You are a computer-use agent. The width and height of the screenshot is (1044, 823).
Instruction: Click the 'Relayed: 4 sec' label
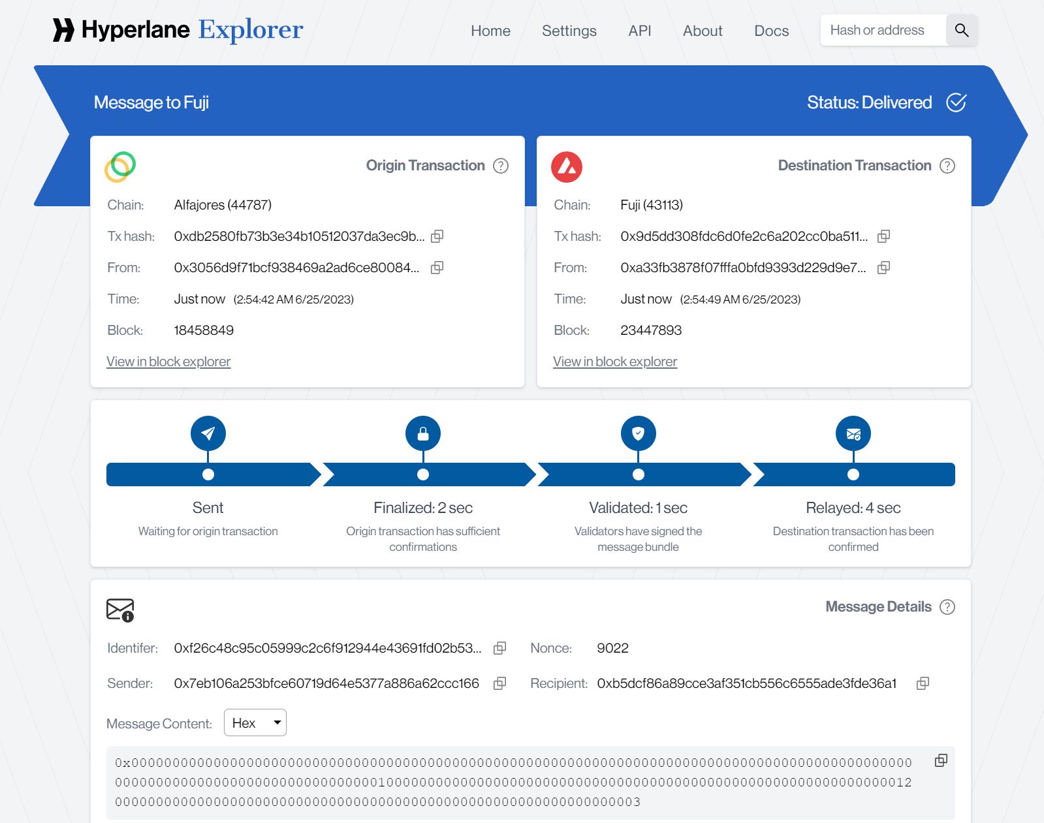pyautogui.click(x=853, y=508)
